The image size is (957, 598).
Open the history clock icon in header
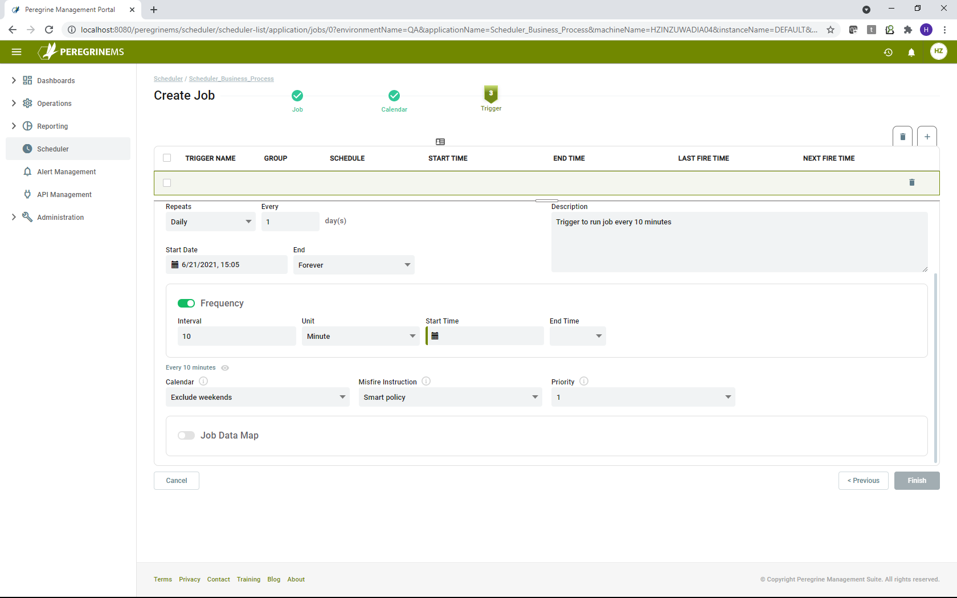(x=888, y=52)
